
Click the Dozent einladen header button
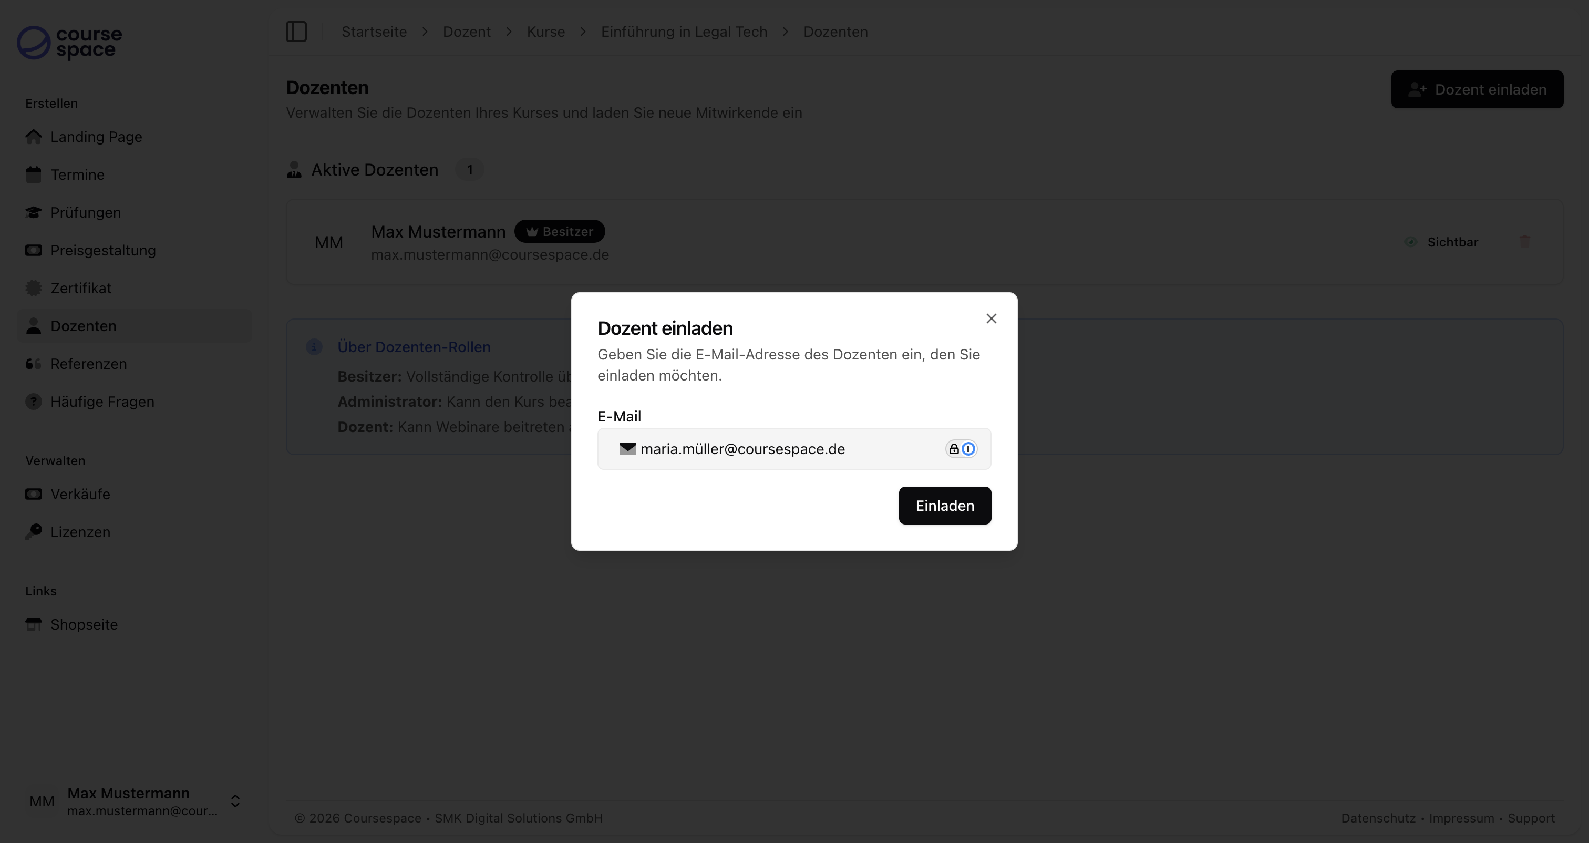(x=1477, y=89)
